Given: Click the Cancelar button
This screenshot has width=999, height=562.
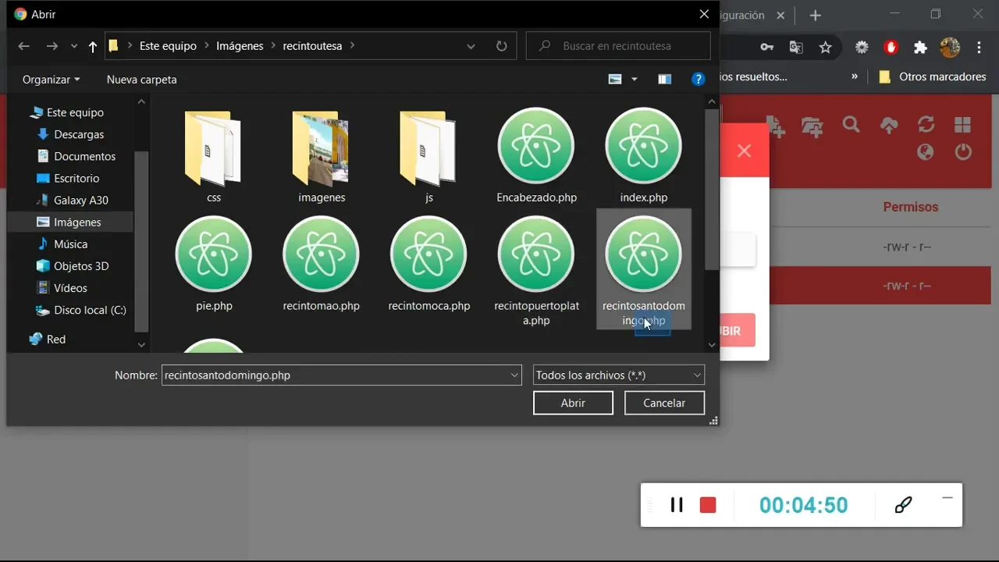Looking at the screenshot, I should [664, 403].
